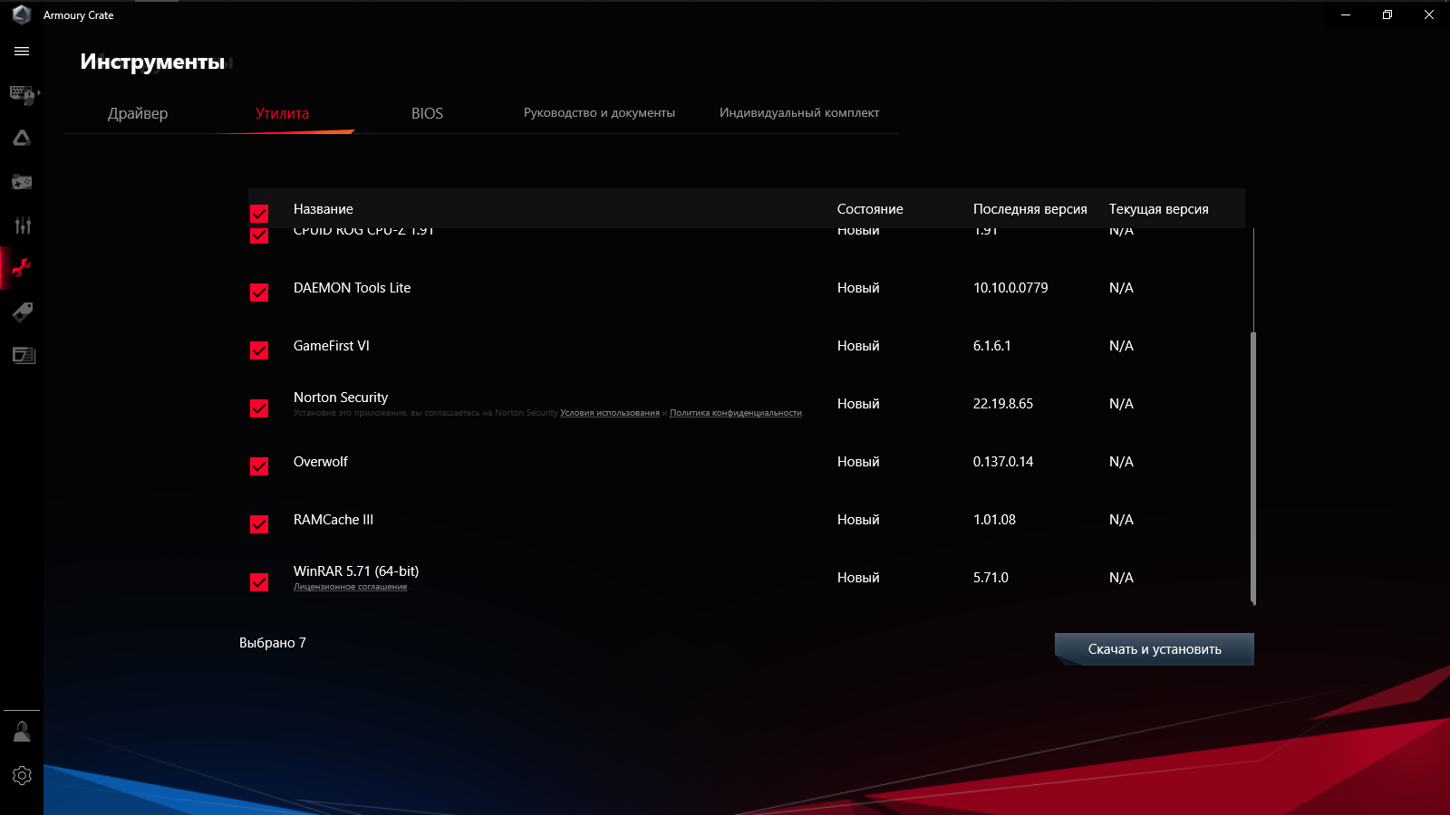Viewport: 1450px width, 815px height.
Task: Click version 1.01.08 of RAMCache III
Action: [994, 520]
